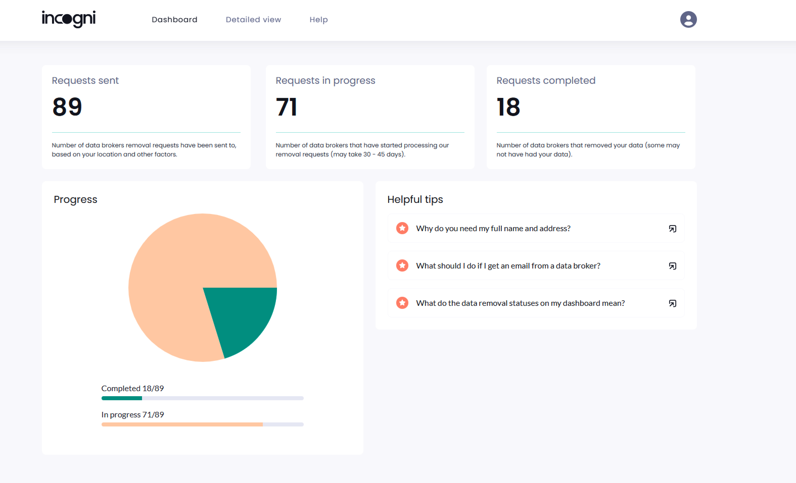
Task: Open external link arrow for removal statuses tip
Action: [672, 304]
